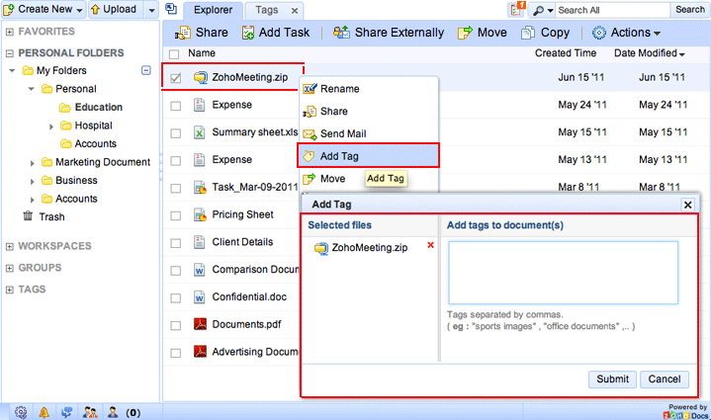Close the Tags tab
The height and width of the screenshot is (420, 711).
point(295,11)
